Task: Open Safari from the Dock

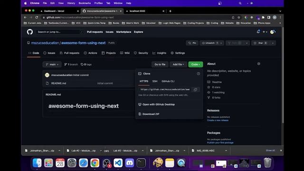Action: click(x=84, y=162)
